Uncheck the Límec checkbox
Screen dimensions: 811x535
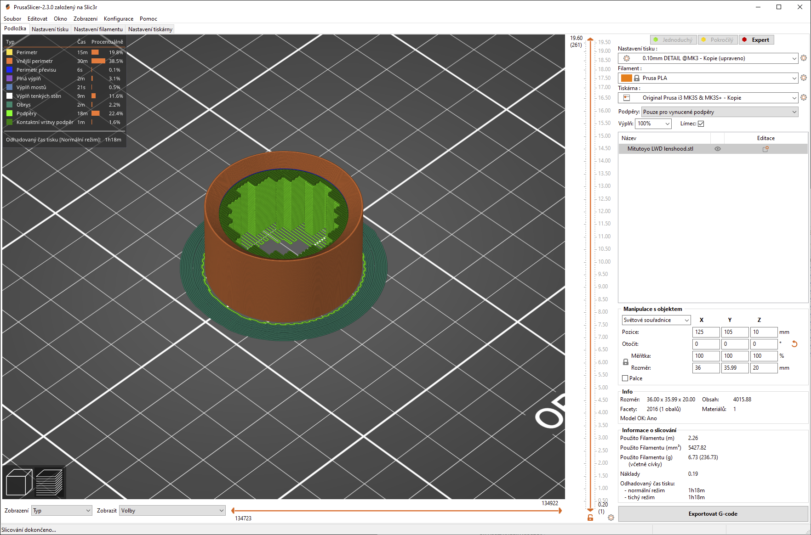[701, 124]
